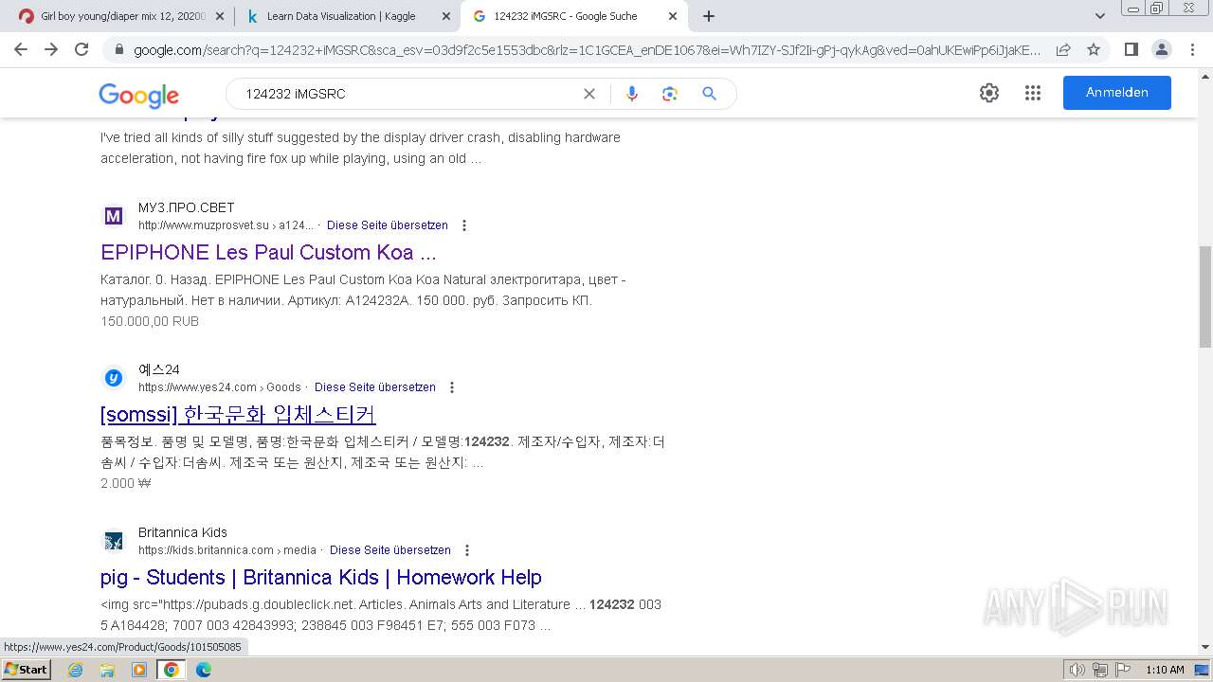Submit search with magnifier icon
Image resolution: width=1213 pixels, height=682 pixels.
(x=709, y=94)
